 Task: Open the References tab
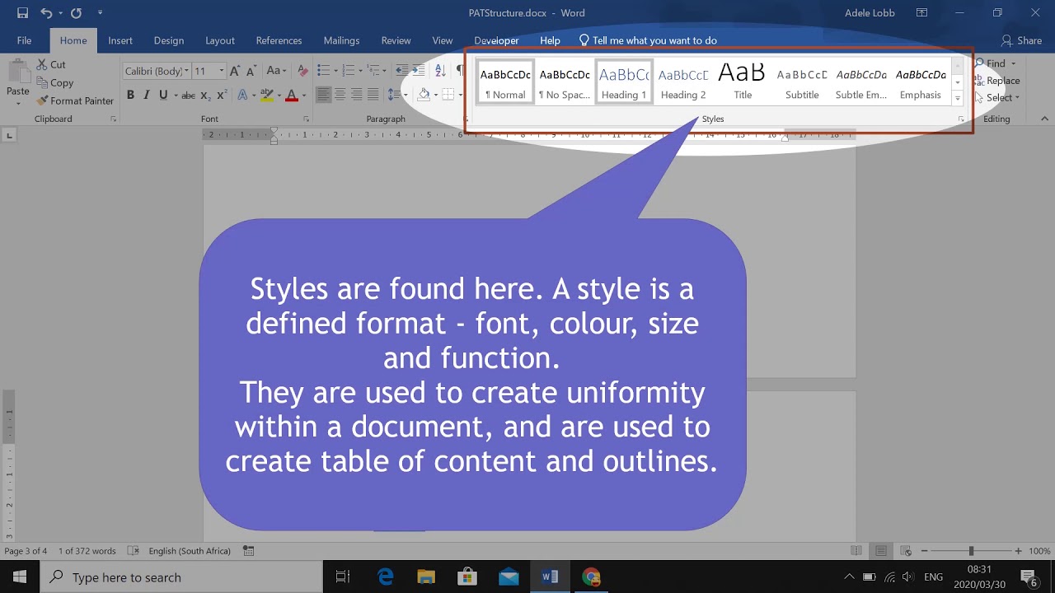click(279, 40)
